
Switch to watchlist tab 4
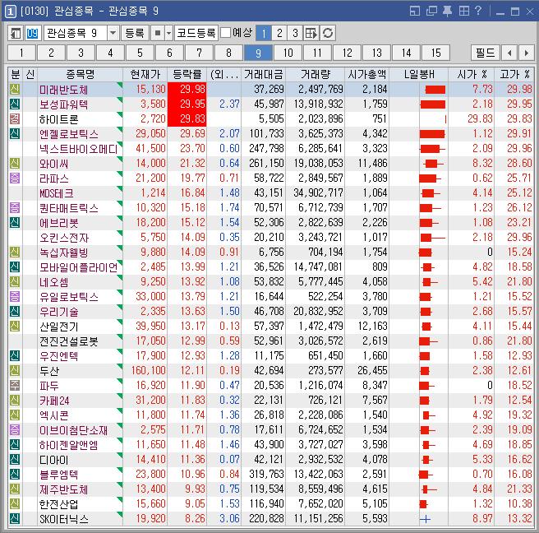[x=110, y=53]
